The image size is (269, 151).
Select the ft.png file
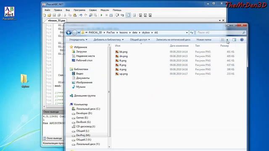coord(121,60)
